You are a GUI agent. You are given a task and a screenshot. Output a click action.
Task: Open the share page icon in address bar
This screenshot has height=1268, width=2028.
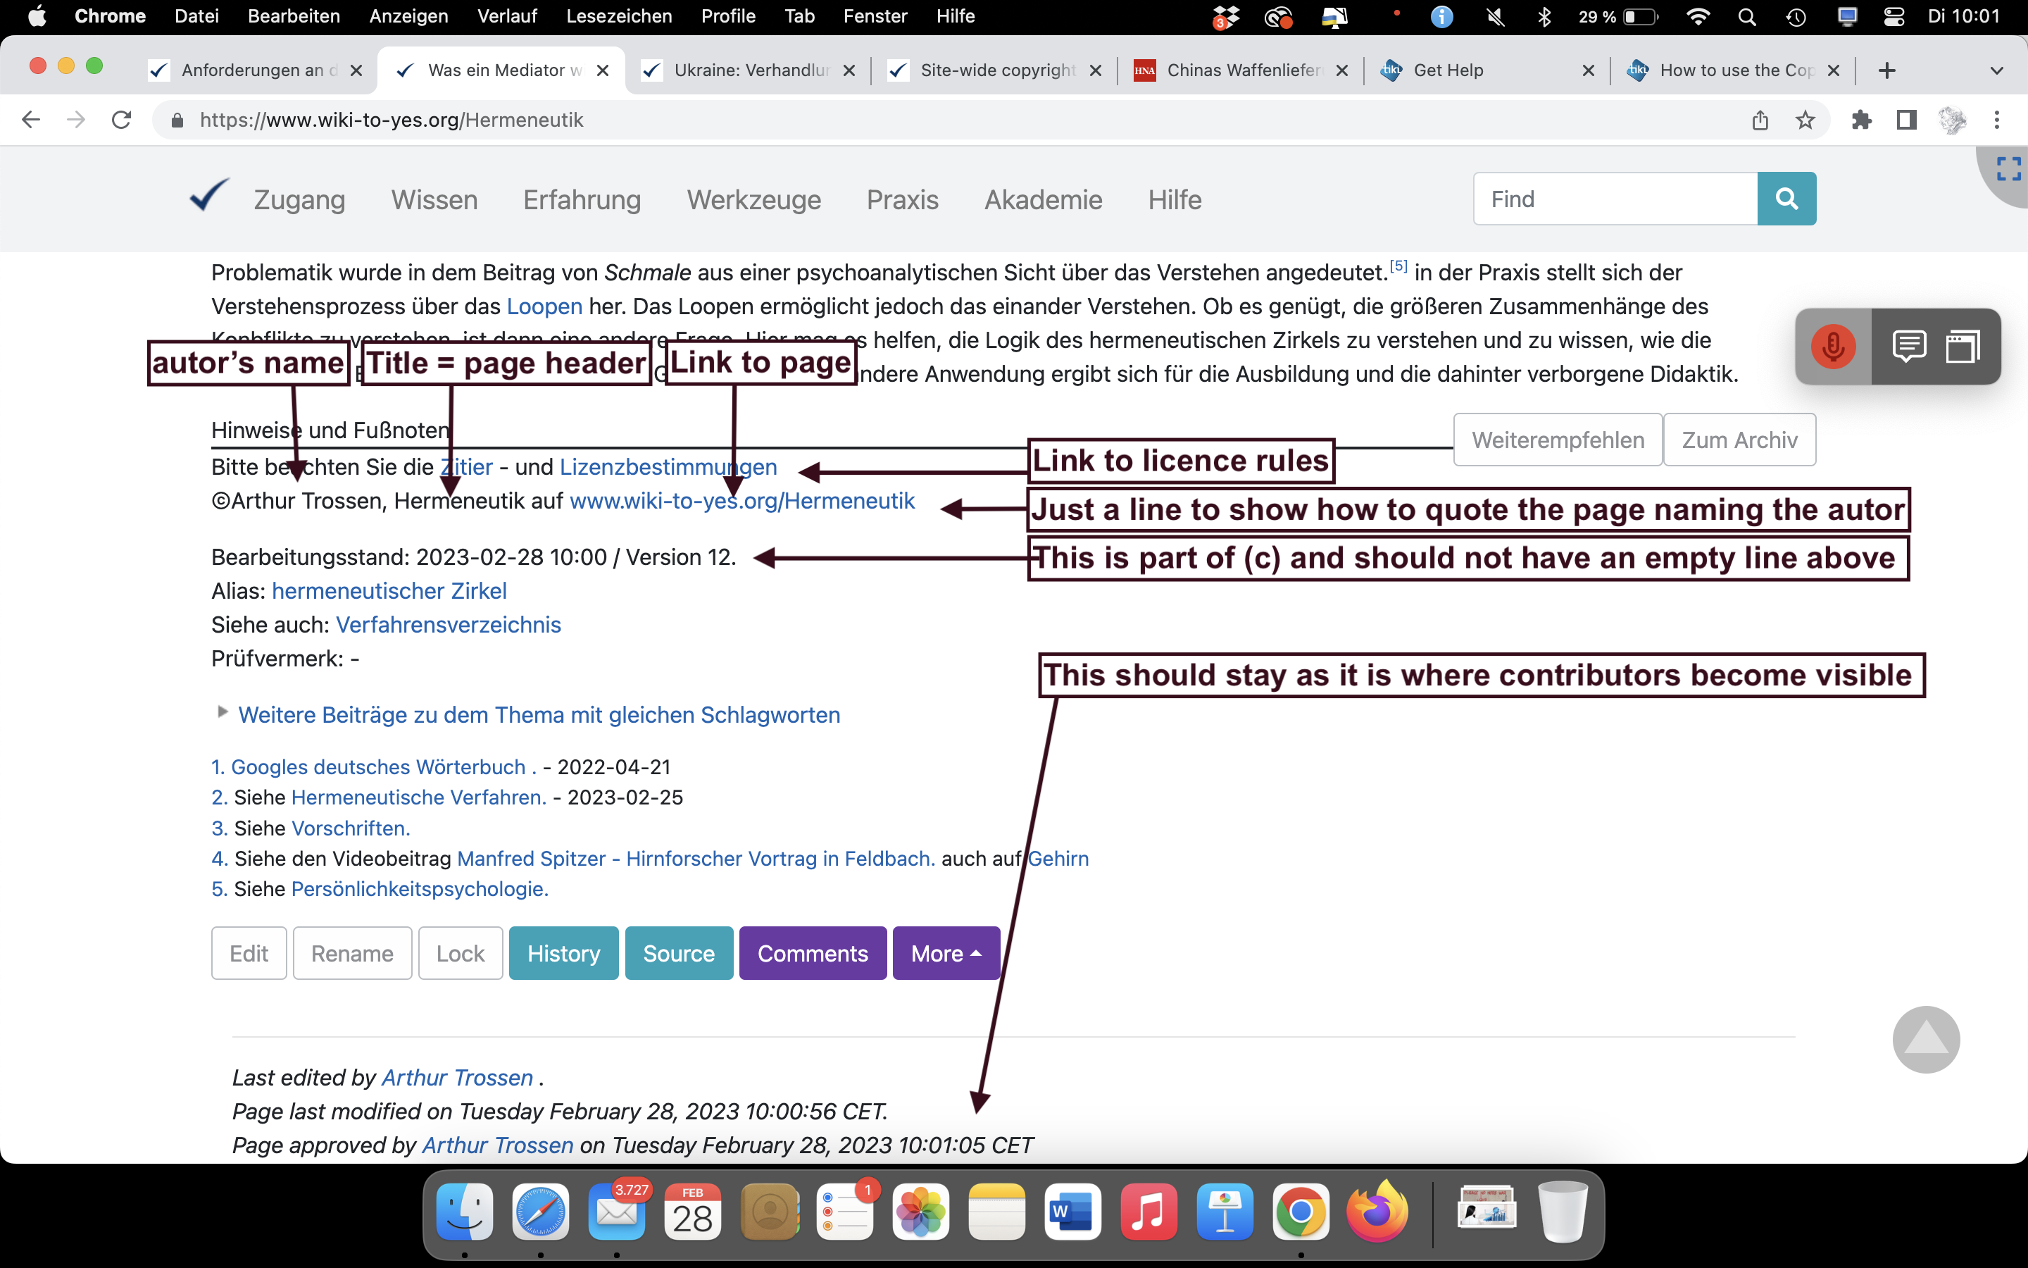1760,120
